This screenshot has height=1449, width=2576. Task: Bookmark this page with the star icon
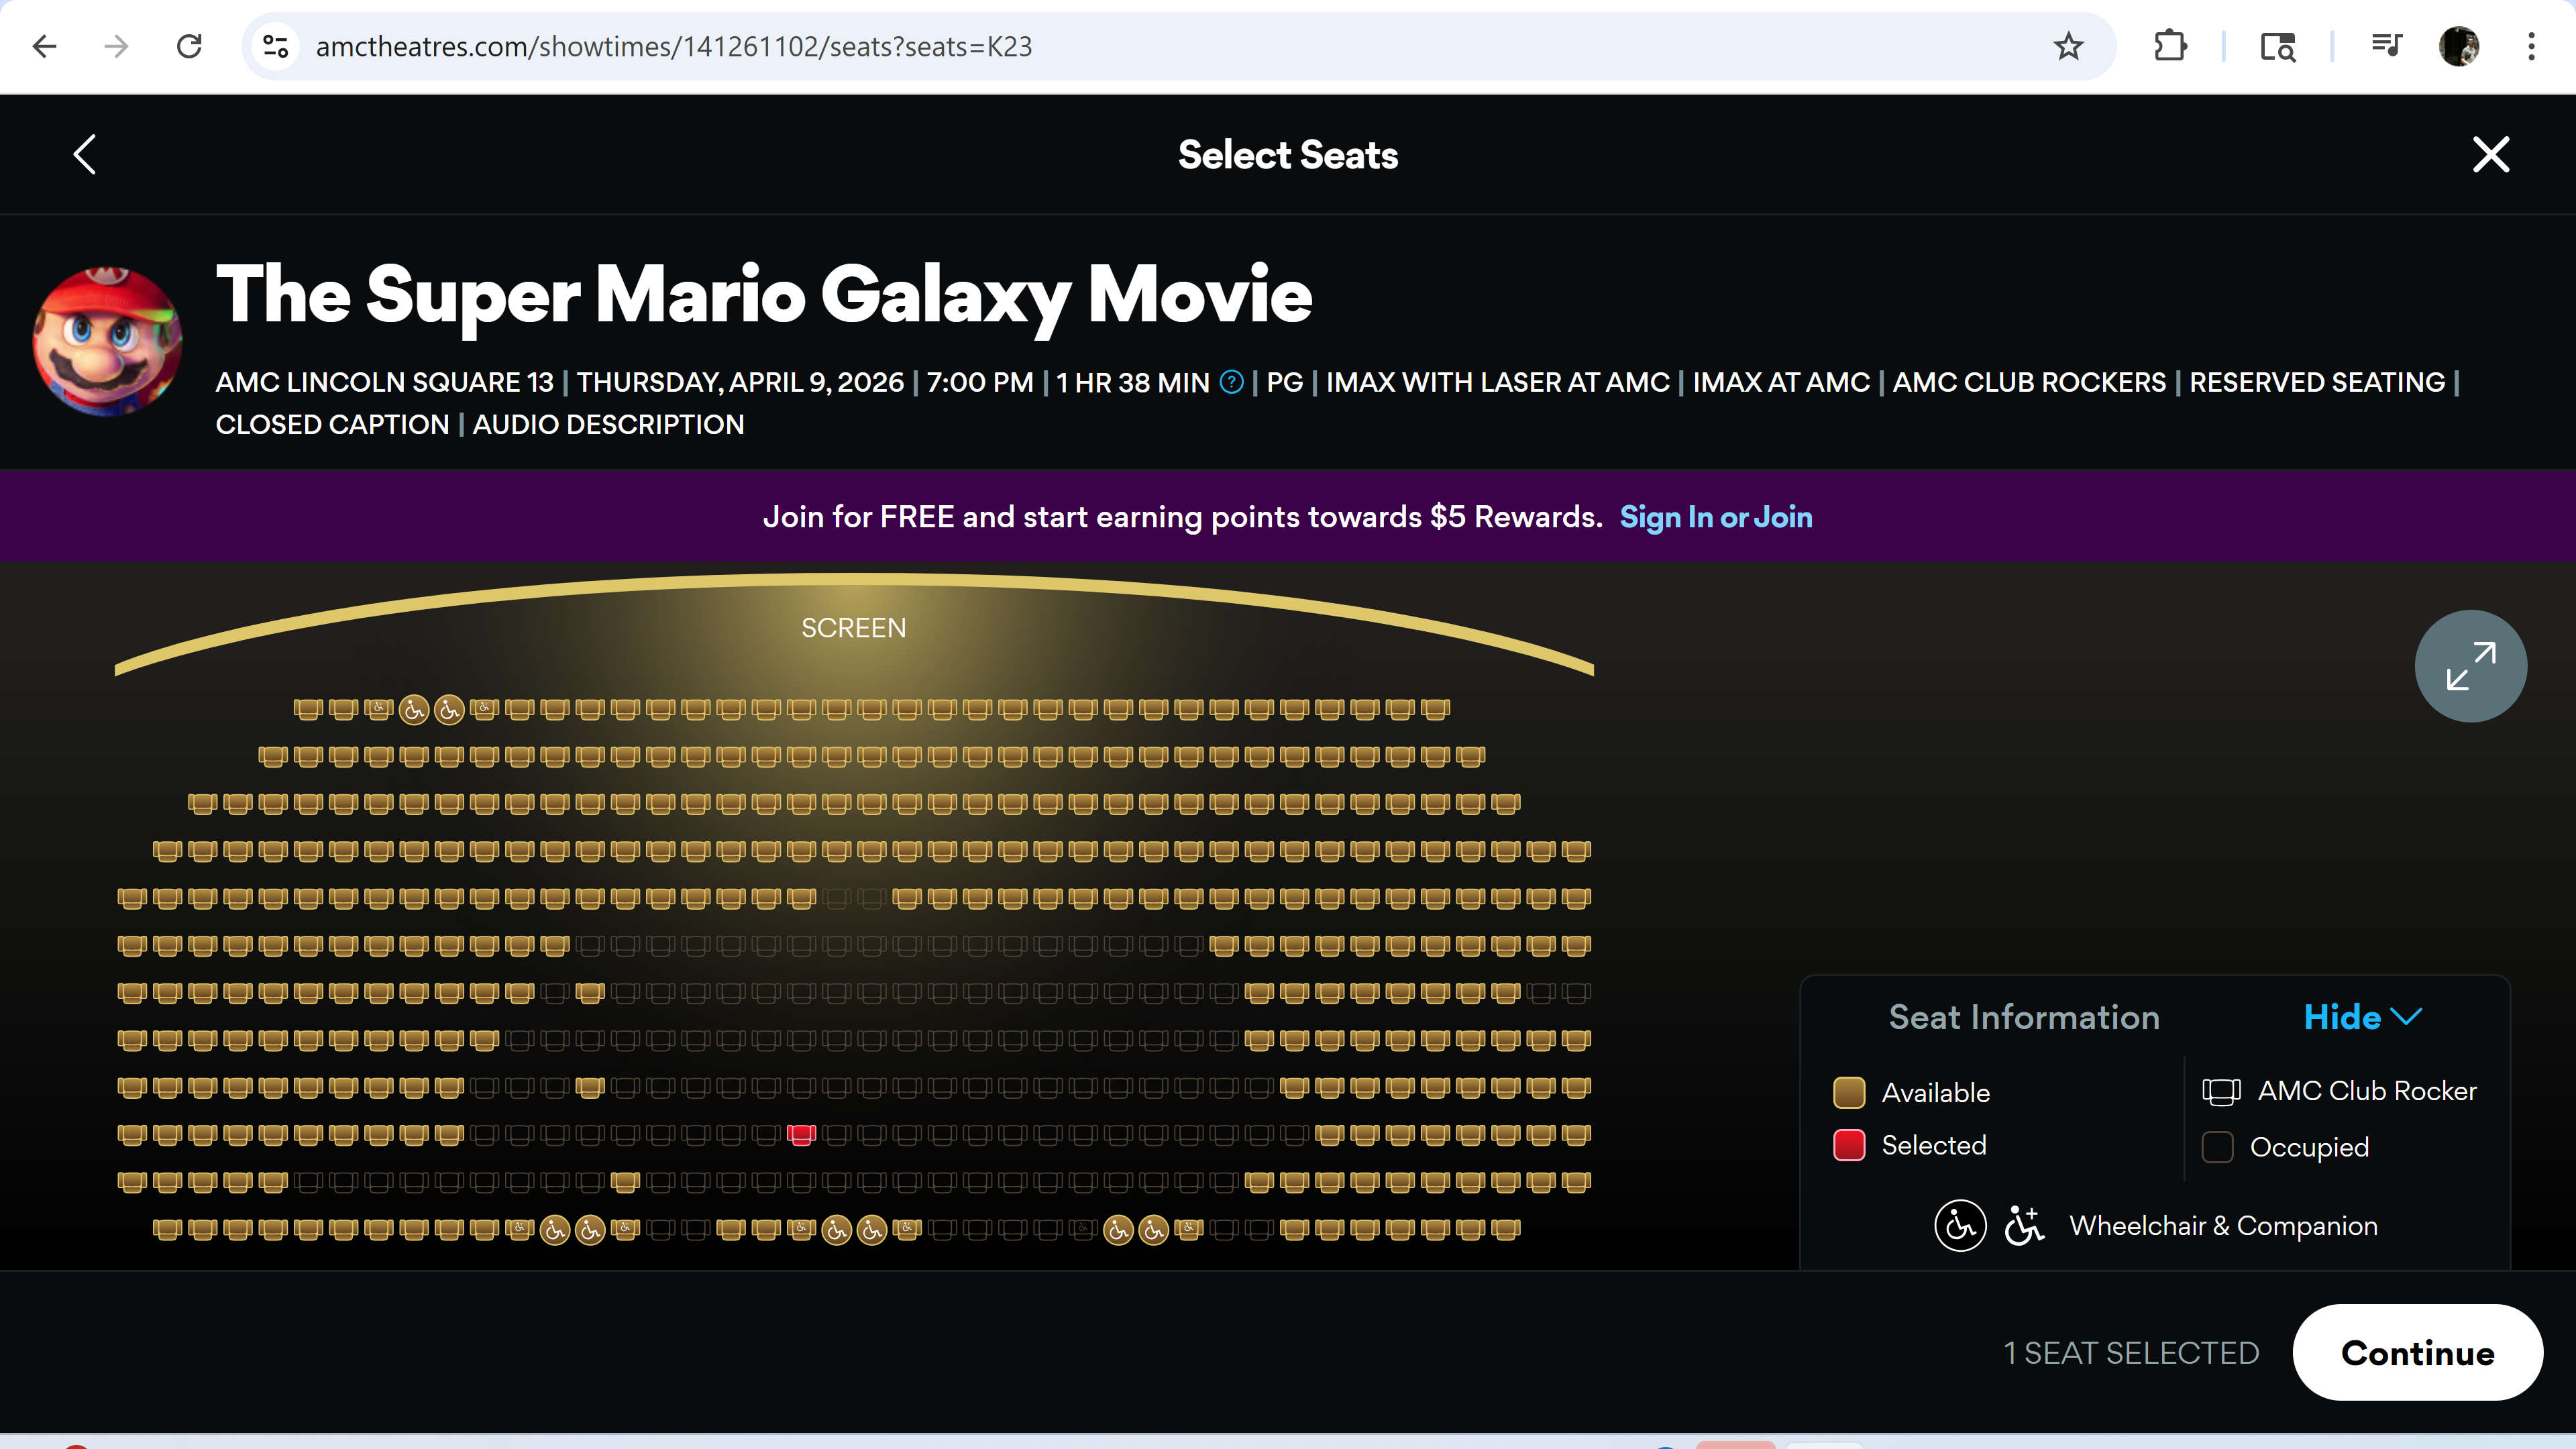2068,46
